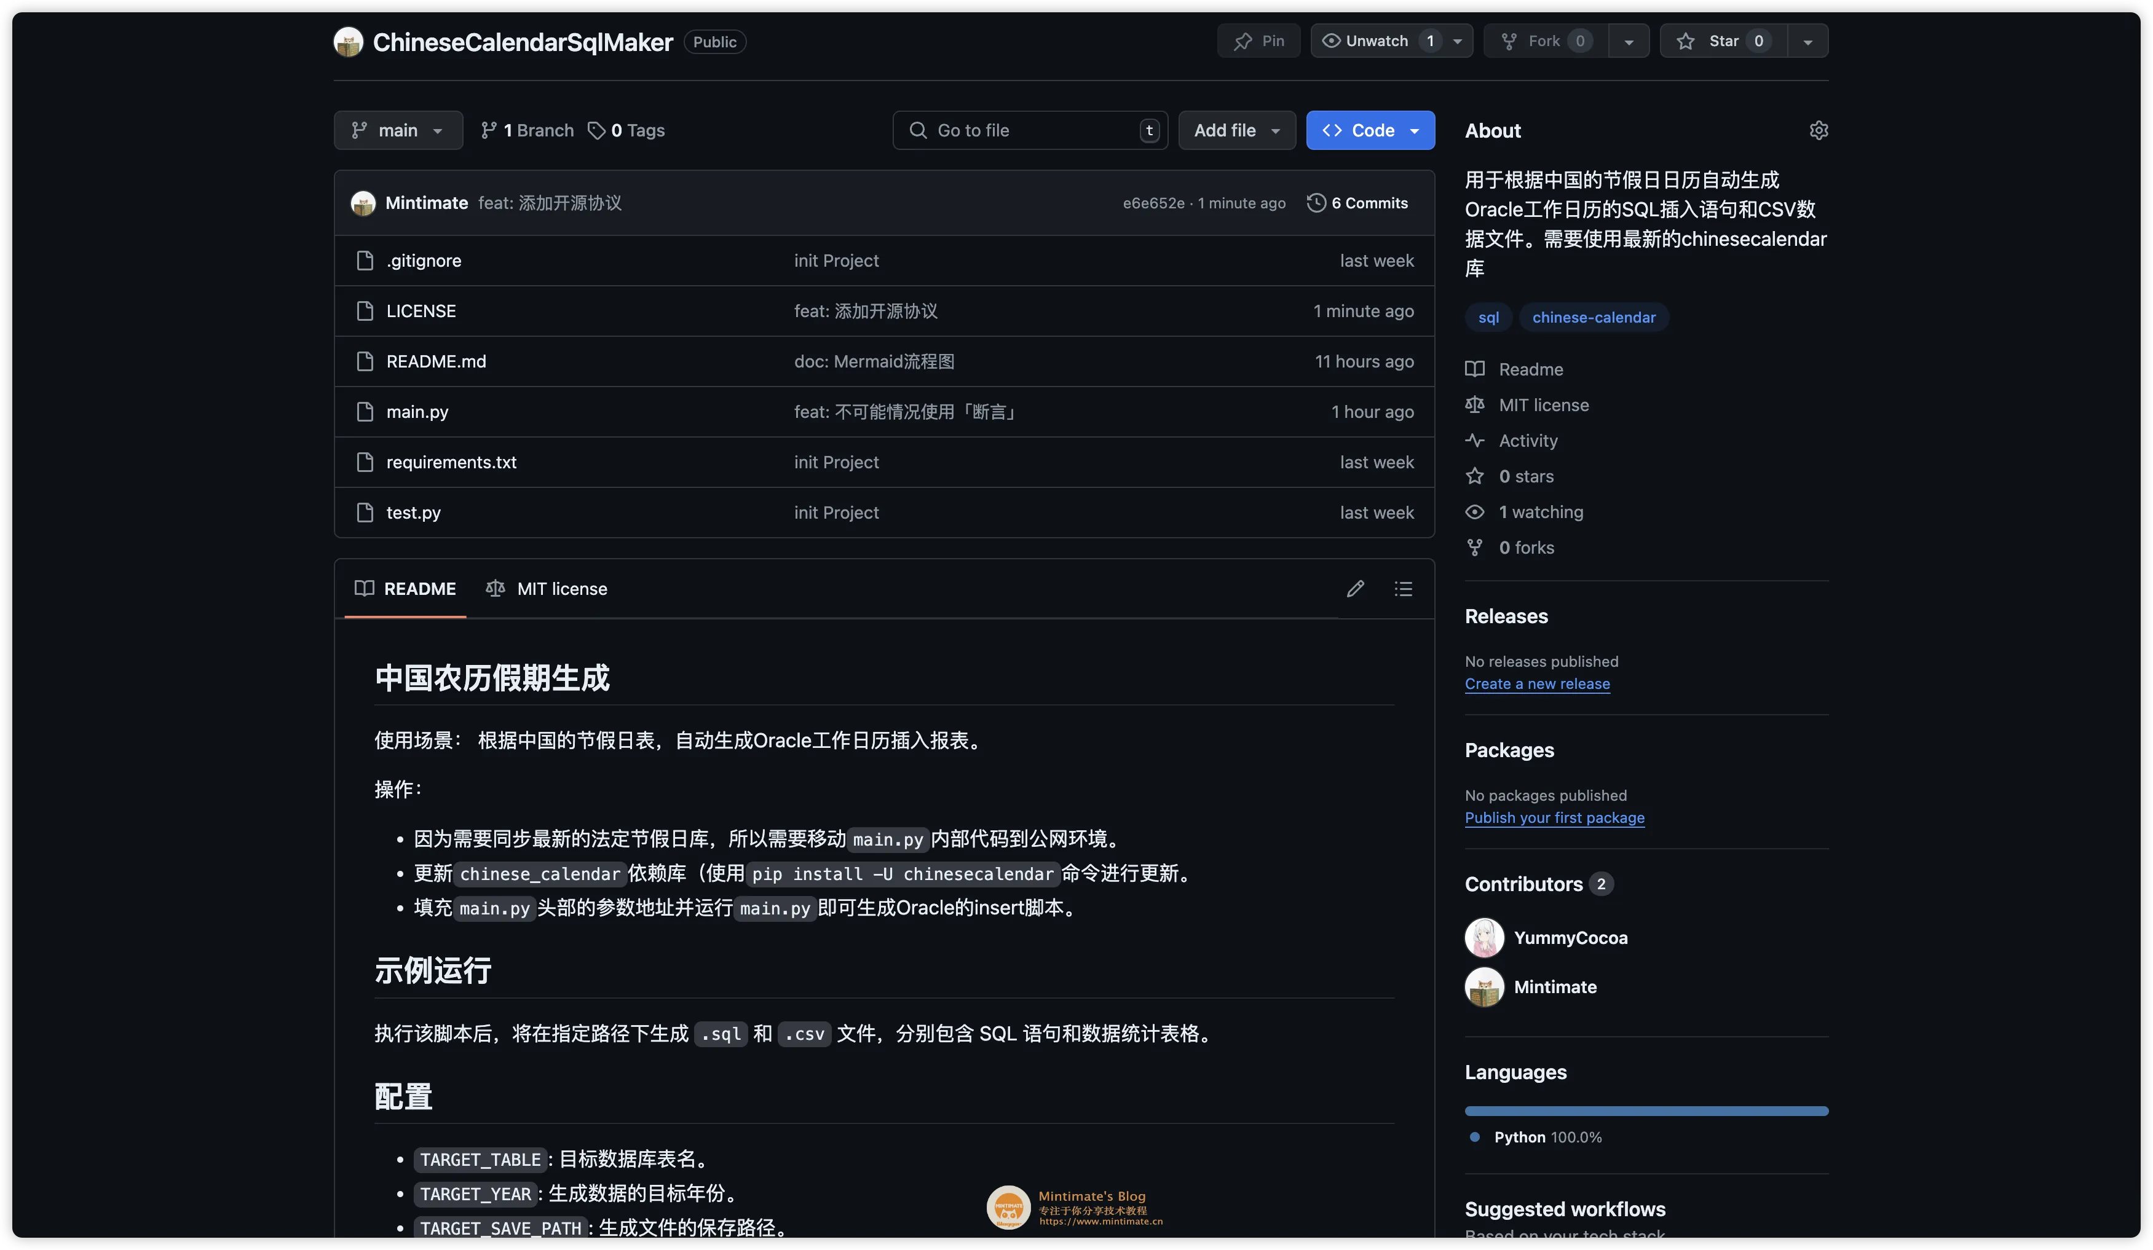Viewport: 2153px width, 1250px height.
Task: Open the About settings gear
Action: pyautogui.click(x=1818, y=131)
